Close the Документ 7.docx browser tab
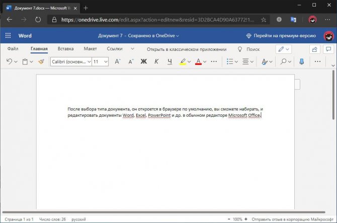The height and width of the screenshot is (223, 337). pos(75,8)
